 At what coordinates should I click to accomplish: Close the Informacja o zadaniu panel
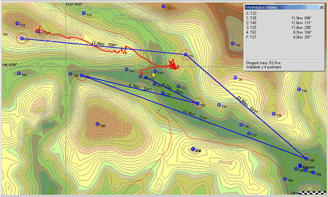[x=321, y=8]
